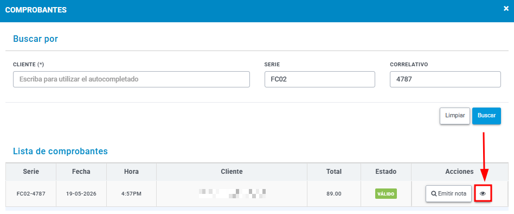
Task: Click the 19-05-2026 date cell
Action: (x=81, y=194)
